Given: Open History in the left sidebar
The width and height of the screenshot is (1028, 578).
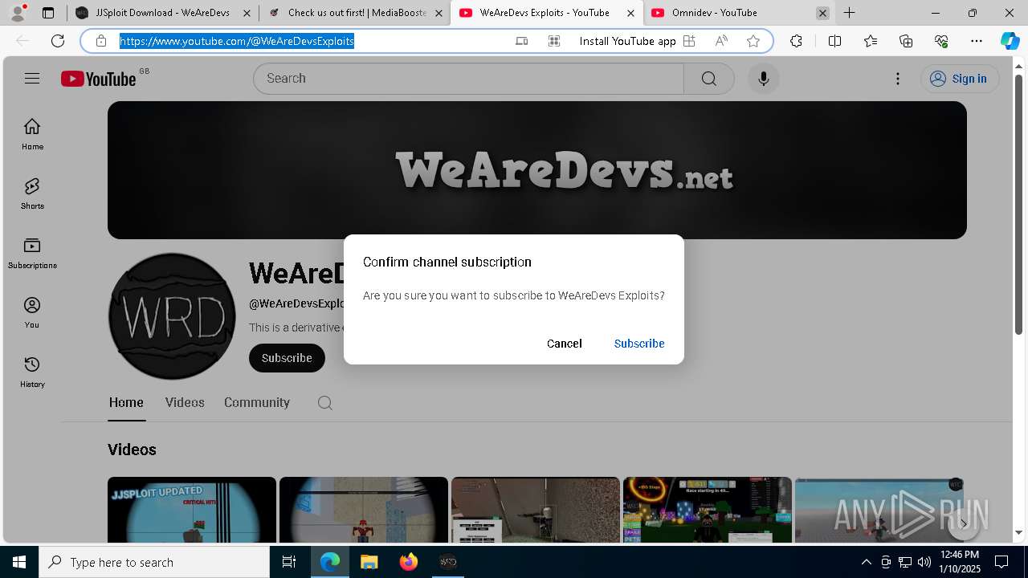Looking at the screenshot, I should pos(32,372).
